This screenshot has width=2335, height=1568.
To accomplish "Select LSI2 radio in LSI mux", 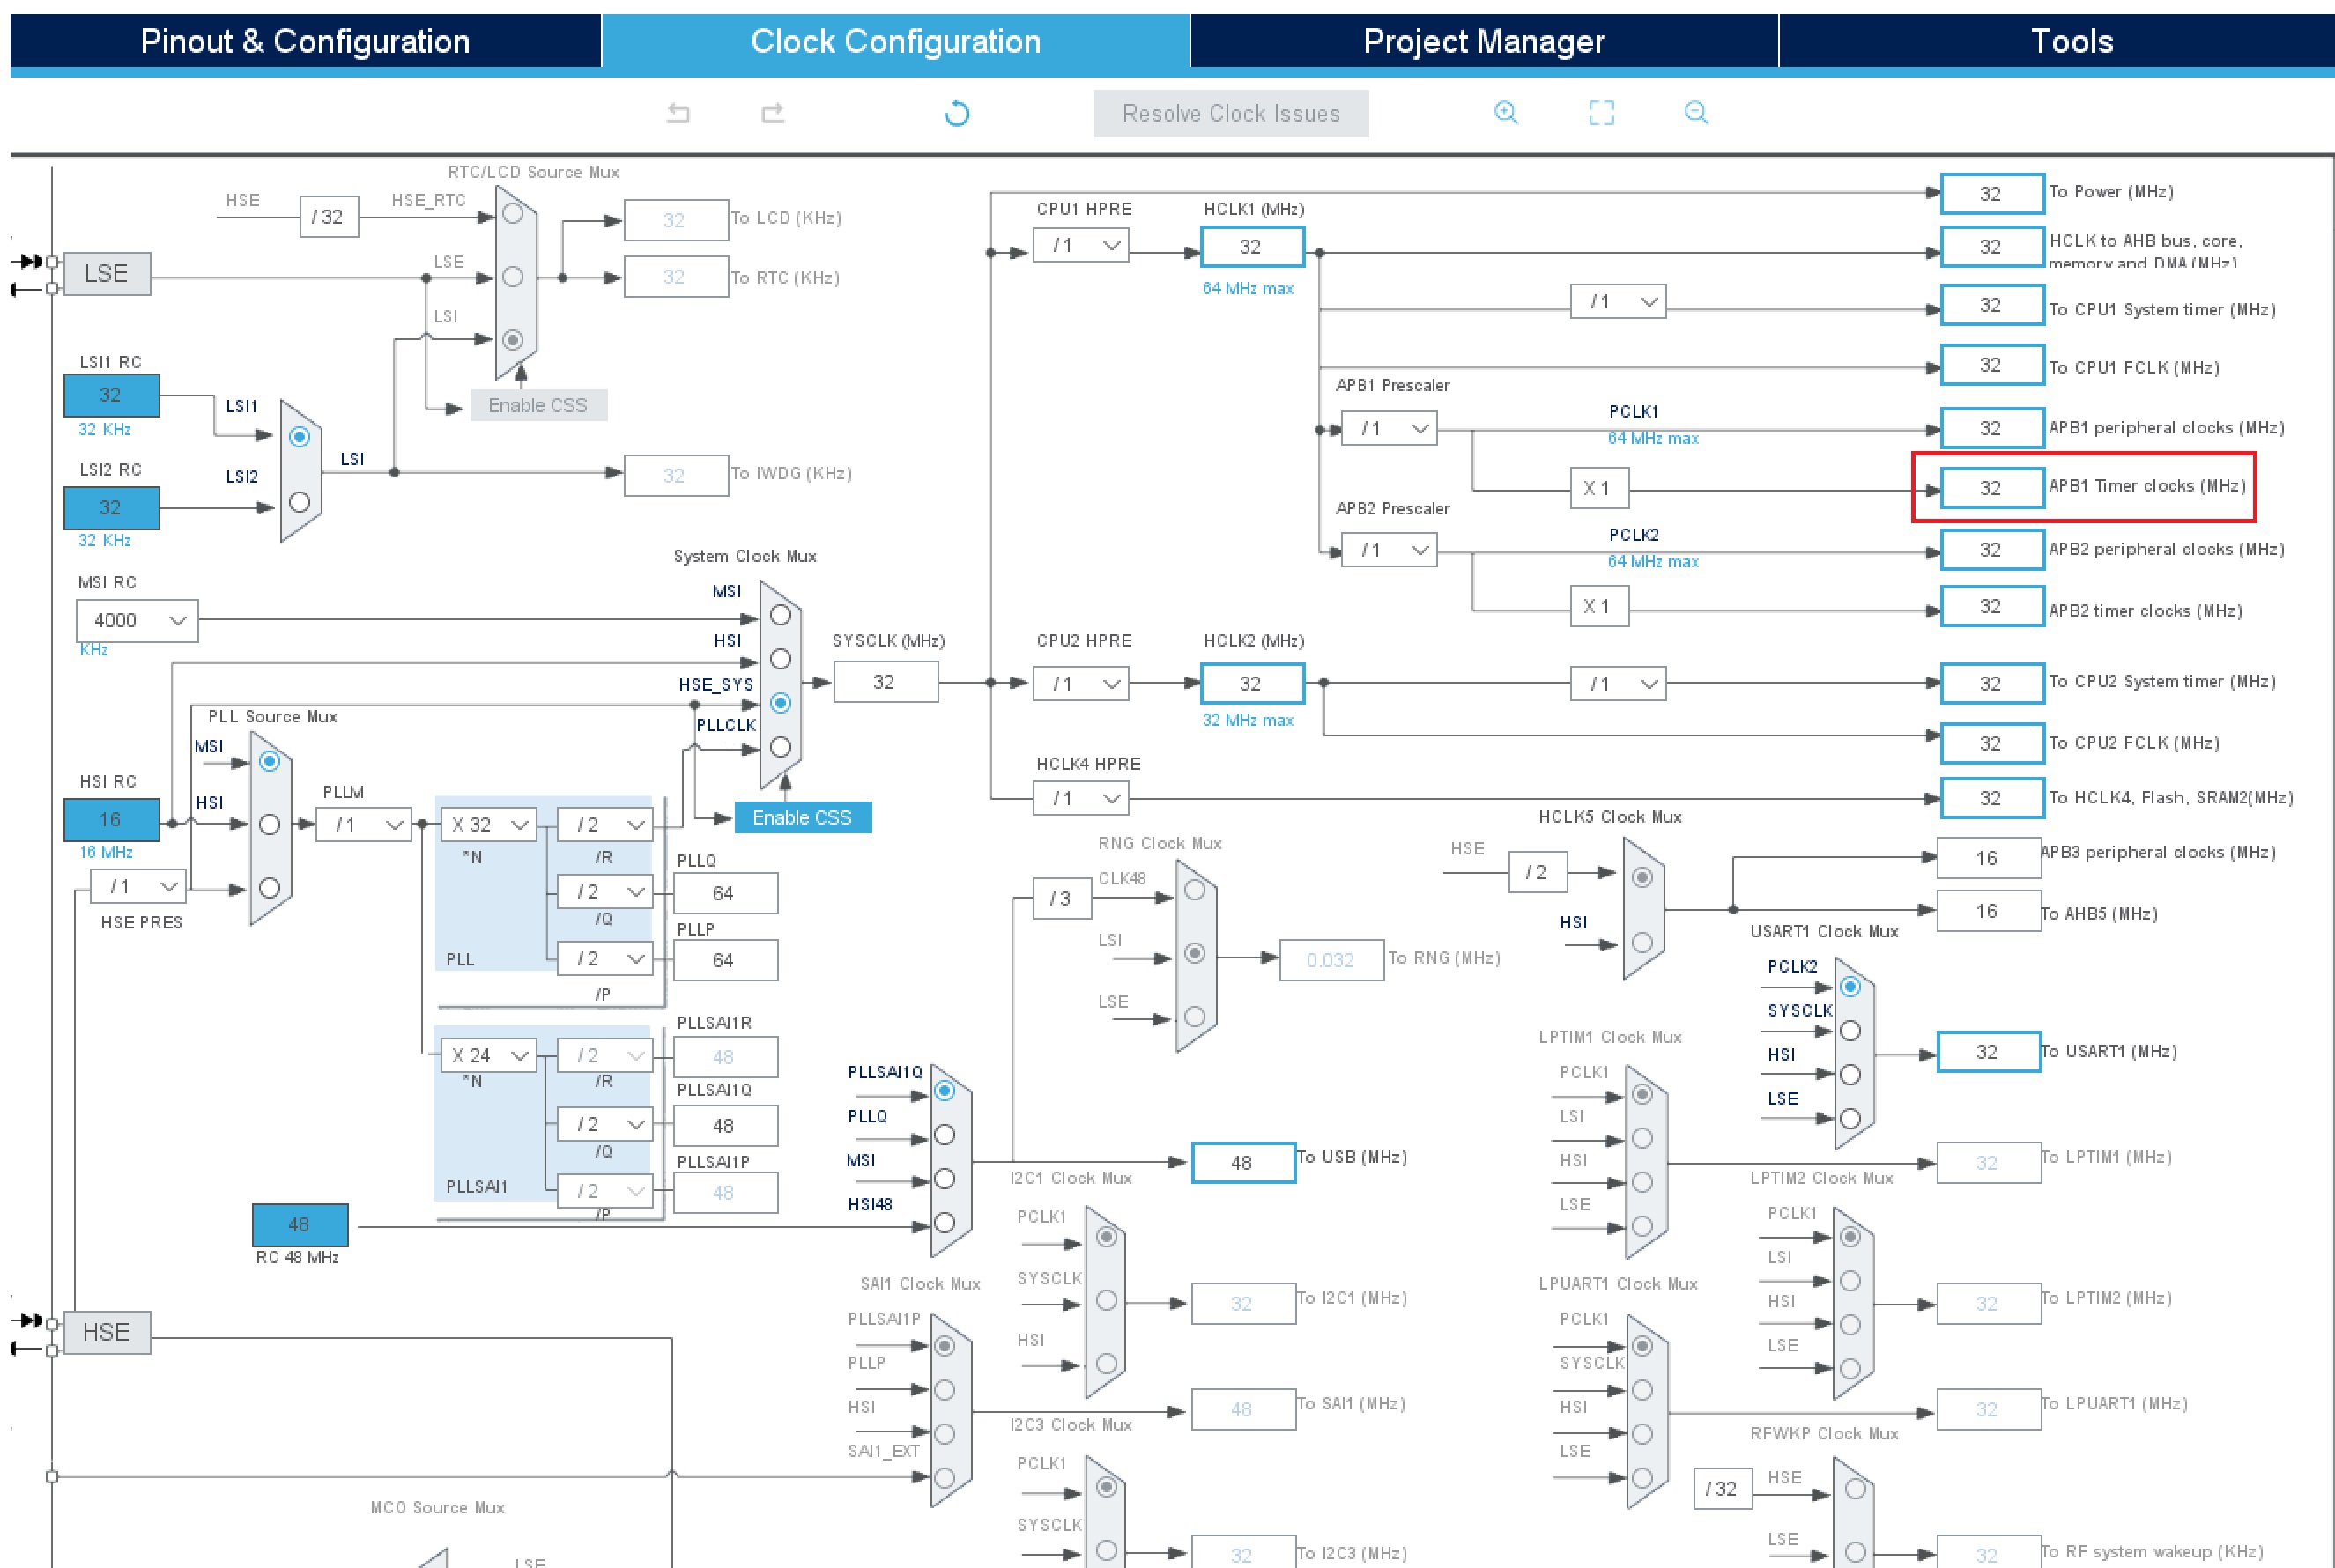I will pyautogui.click(x=299, y=502).
